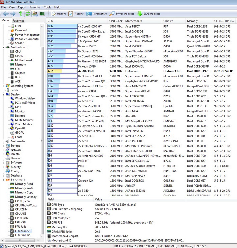This screenshot has width=237, height=248.
Task: Click the Manage users toolbar icon
Action: coord(35,14)
